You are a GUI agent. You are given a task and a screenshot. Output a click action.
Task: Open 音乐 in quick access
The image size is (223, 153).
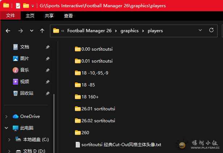pos(25,70)
